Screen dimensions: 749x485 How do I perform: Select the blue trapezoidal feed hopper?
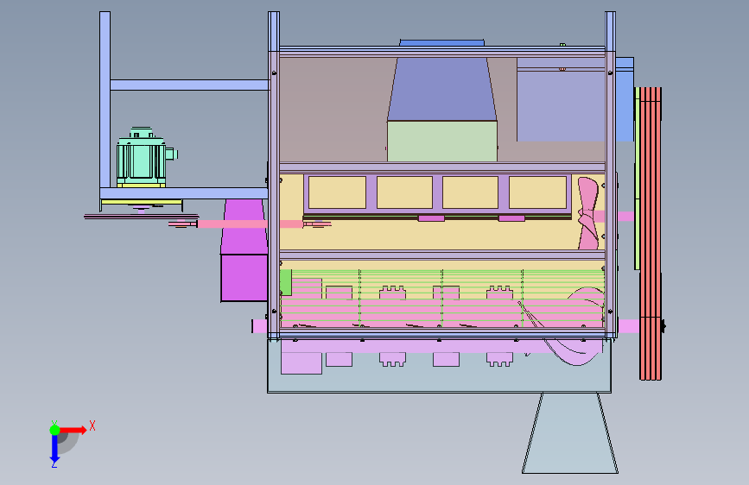point(441,89)
